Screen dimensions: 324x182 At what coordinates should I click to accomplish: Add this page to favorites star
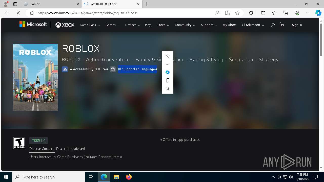[237, 13]
